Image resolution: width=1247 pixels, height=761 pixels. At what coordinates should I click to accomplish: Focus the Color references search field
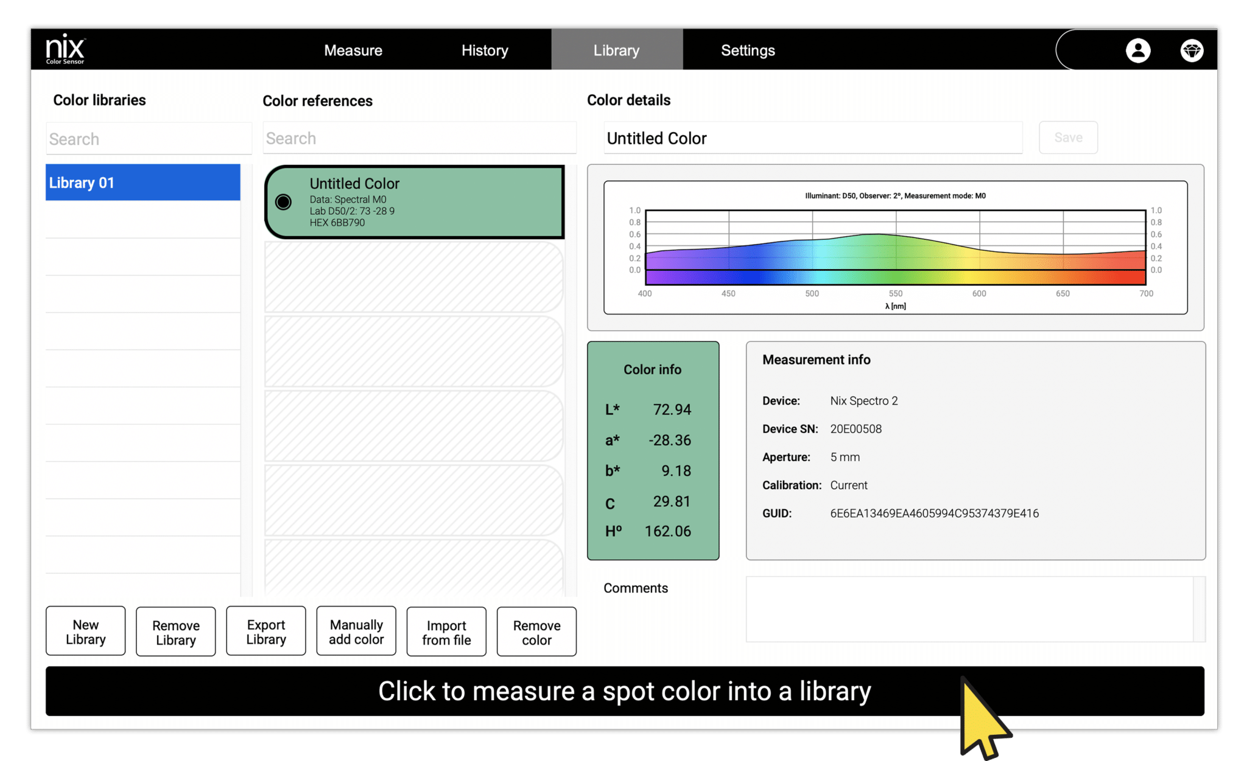pyautogui.click(x=420, y=138)
